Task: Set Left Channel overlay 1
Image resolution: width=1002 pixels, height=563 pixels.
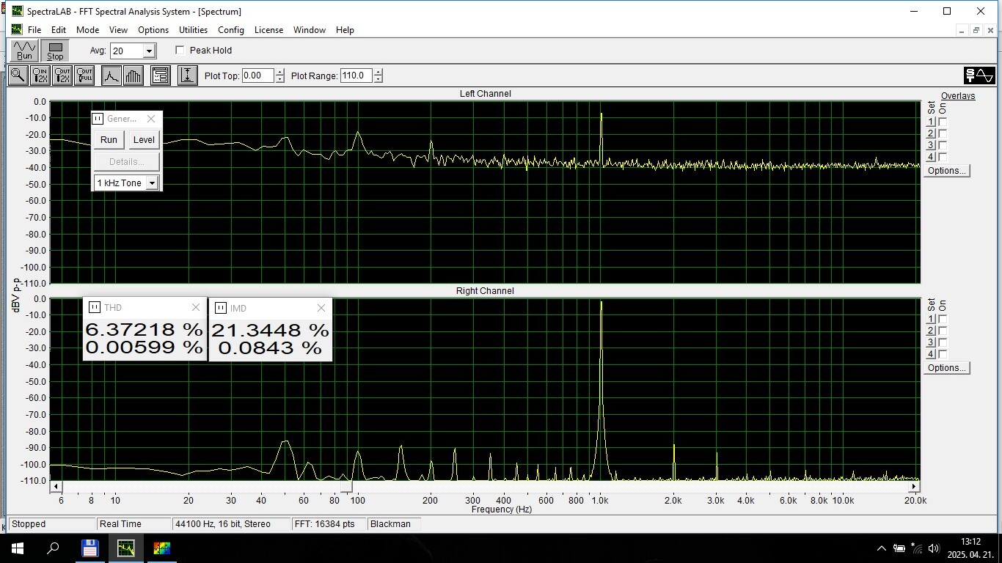Action: click(x=932, y=122)
